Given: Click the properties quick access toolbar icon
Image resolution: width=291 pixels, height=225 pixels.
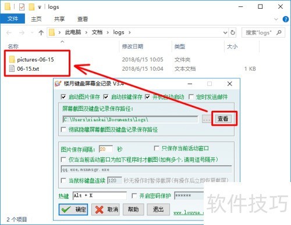Looking at the screenshot, I should click(22, 7).
